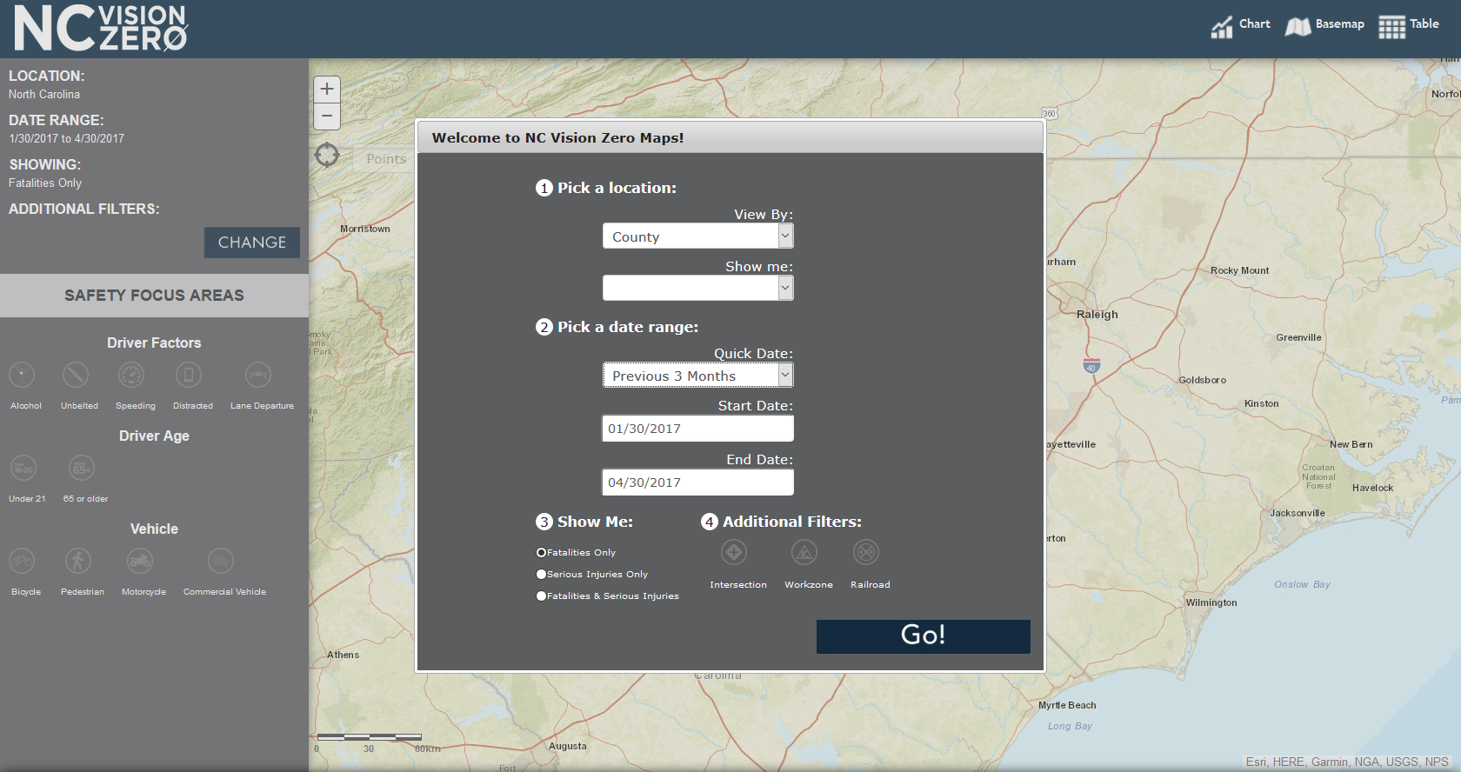Viewport: 1461px width, 772px height.
Task: Select the Serious Injuries Only option
Action: pos(542,575)
